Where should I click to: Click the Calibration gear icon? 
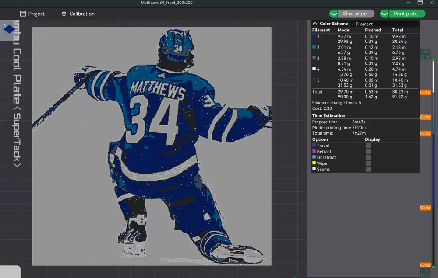pos(64,14)
